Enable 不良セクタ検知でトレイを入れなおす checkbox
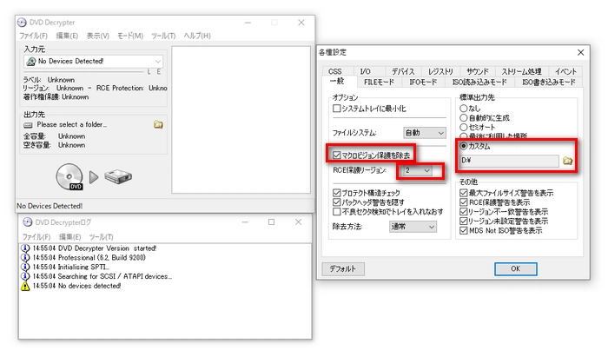Screen dimensions: 608x357 [337, 212]
